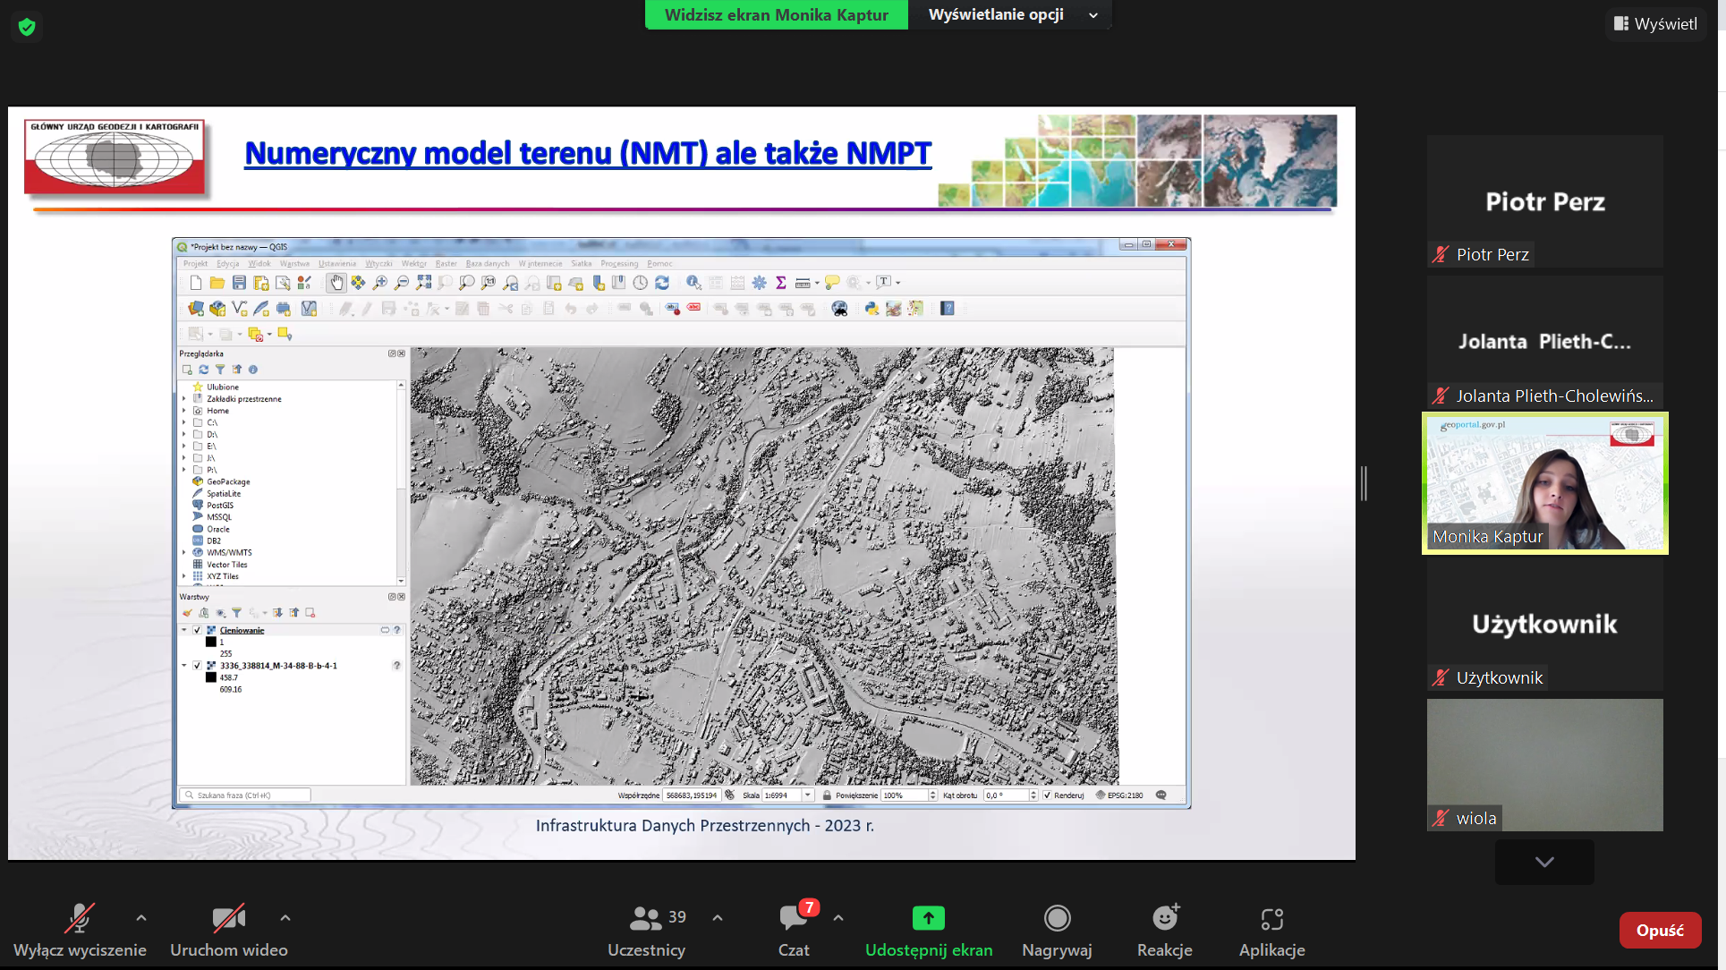Click the wiola participant video tile
The height and width of the screenshot is (970, 1726).
point(1544,765)
